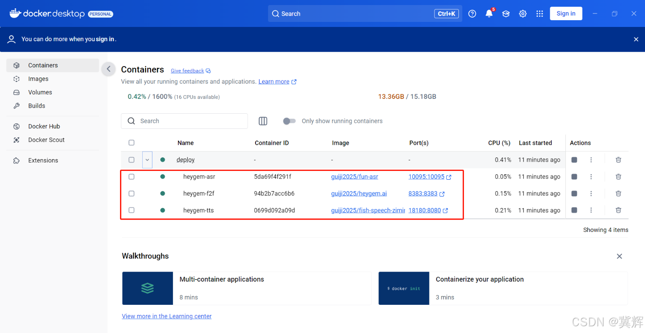Collapse the sidebar with arrow button

[109, 69]
